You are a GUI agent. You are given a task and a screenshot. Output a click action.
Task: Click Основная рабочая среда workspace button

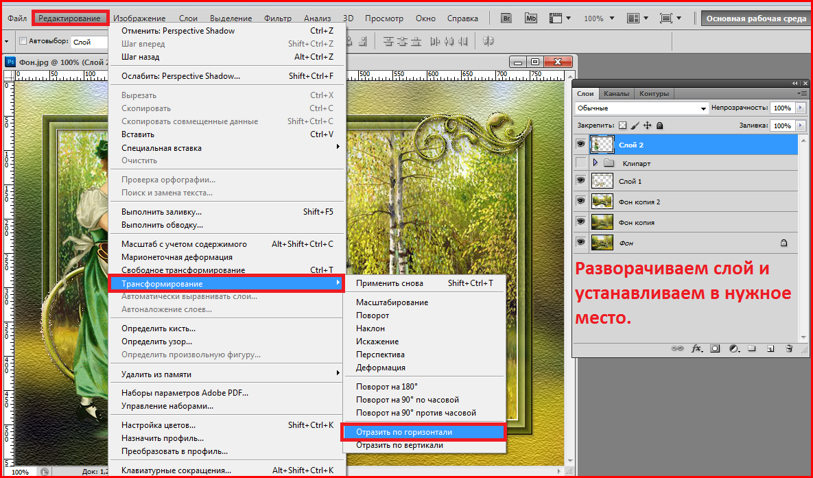[x=755, y=18]
